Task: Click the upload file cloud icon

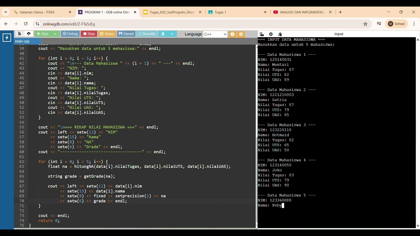Action: click(x=29, y=34)
